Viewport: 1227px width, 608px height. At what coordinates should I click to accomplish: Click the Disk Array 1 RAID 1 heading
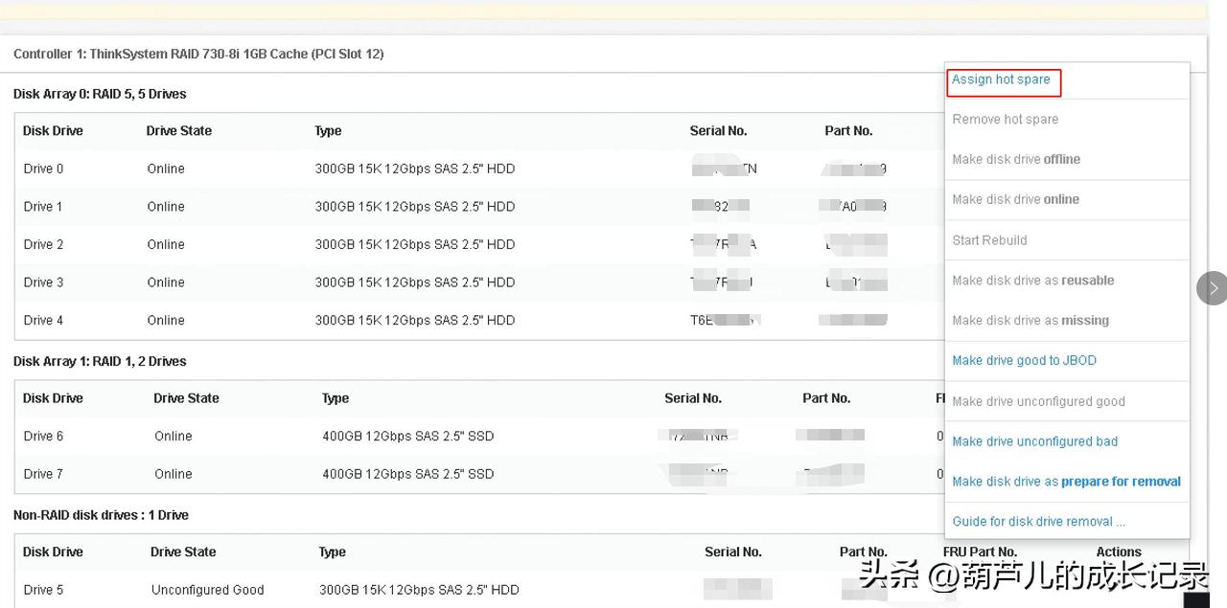point(99,361)
